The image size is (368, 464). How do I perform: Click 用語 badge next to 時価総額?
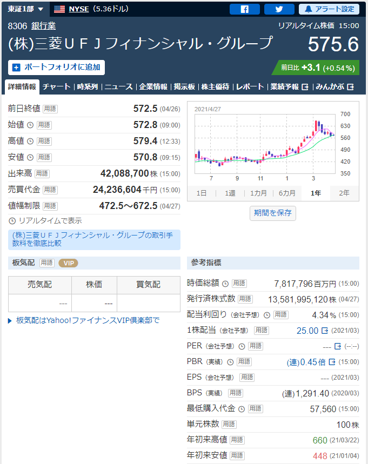(239, 284)
